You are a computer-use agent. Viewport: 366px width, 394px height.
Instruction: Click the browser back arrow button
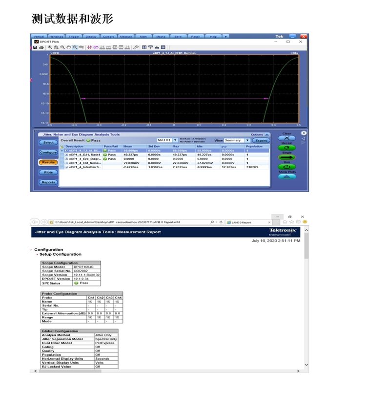34,222
